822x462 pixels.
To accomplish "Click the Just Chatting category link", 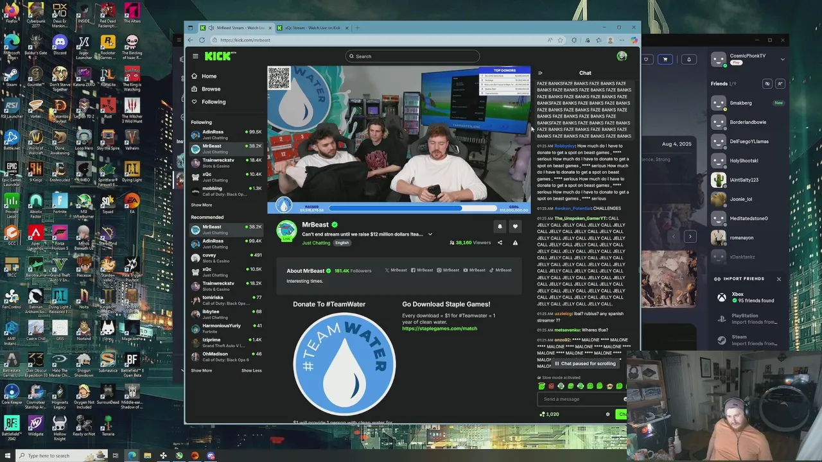I will coord(316,243).
